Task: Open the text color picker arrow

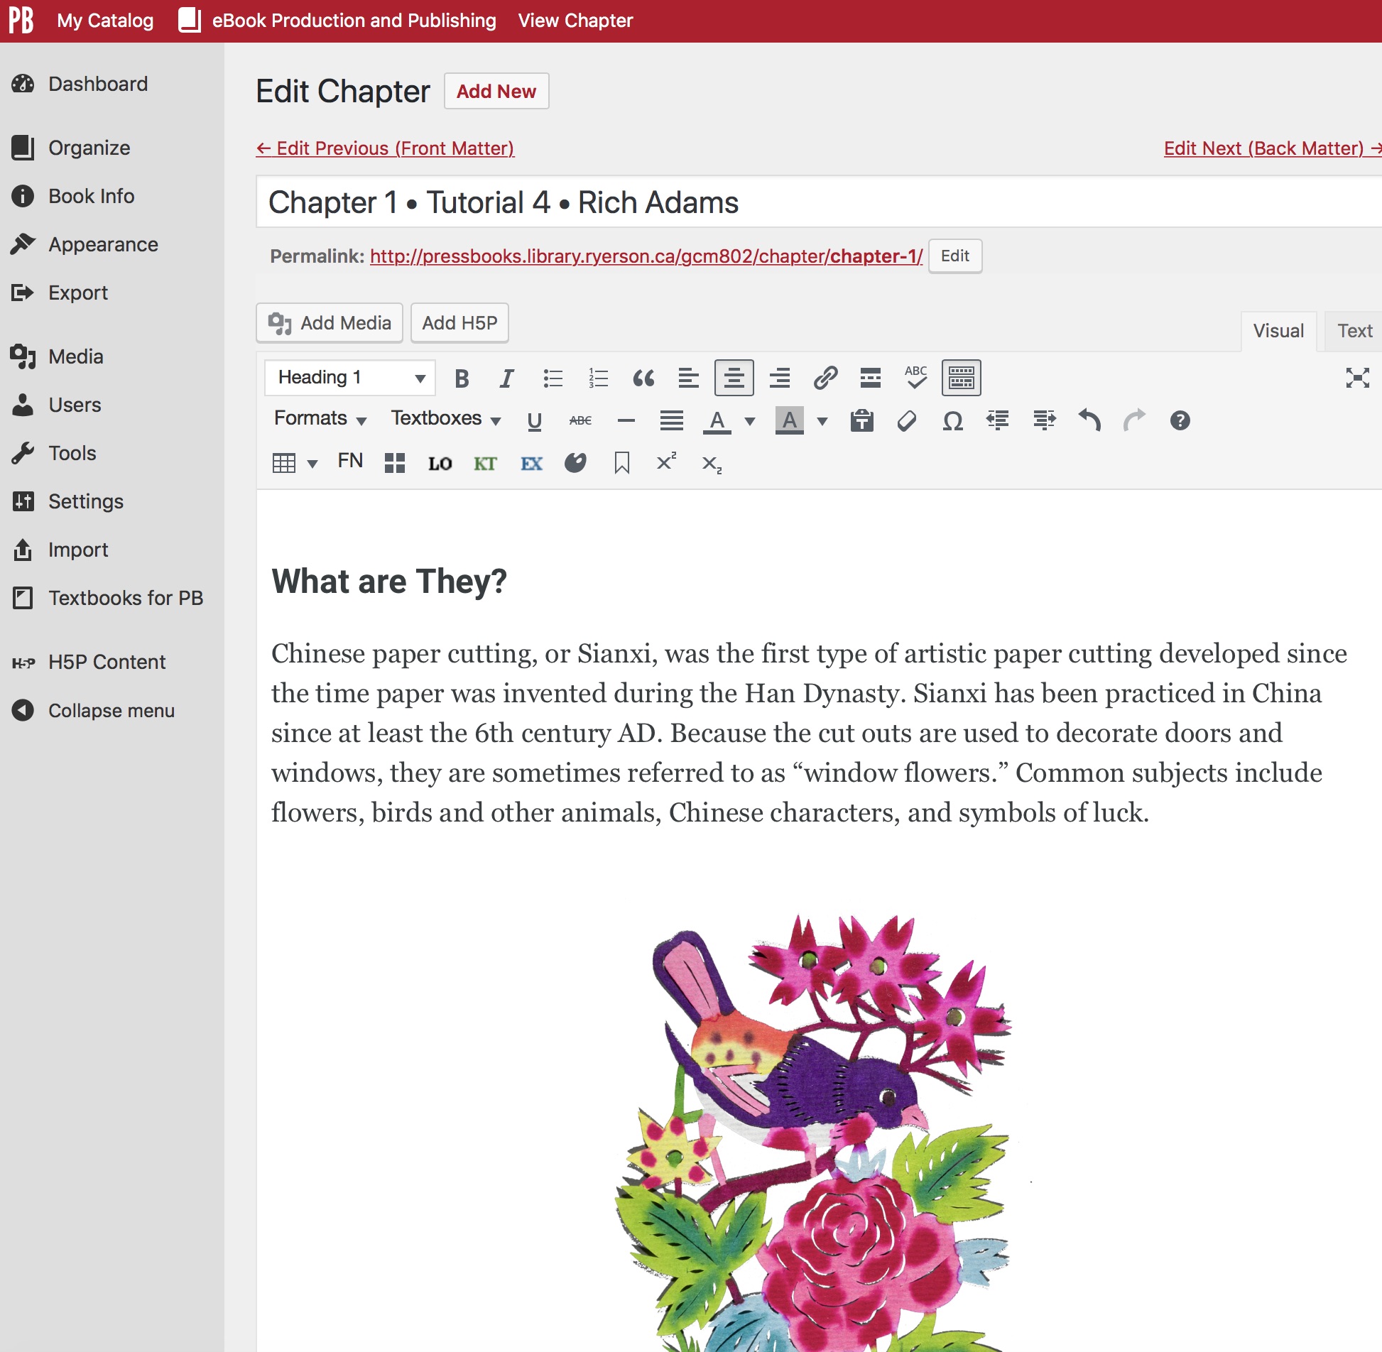Action: pyautogui.click(x=750, y=421)
